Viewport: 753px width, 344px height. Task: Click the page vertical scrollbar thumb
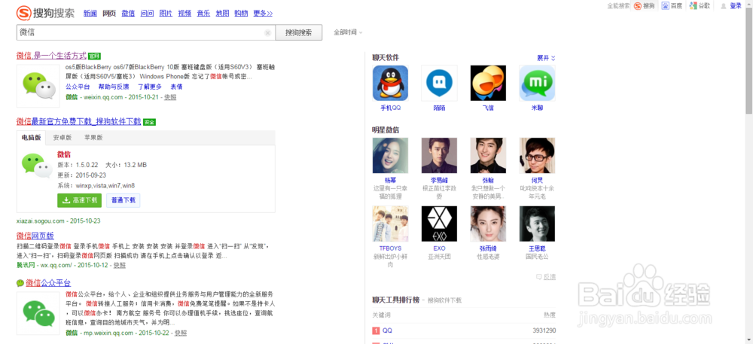point(748,60)
